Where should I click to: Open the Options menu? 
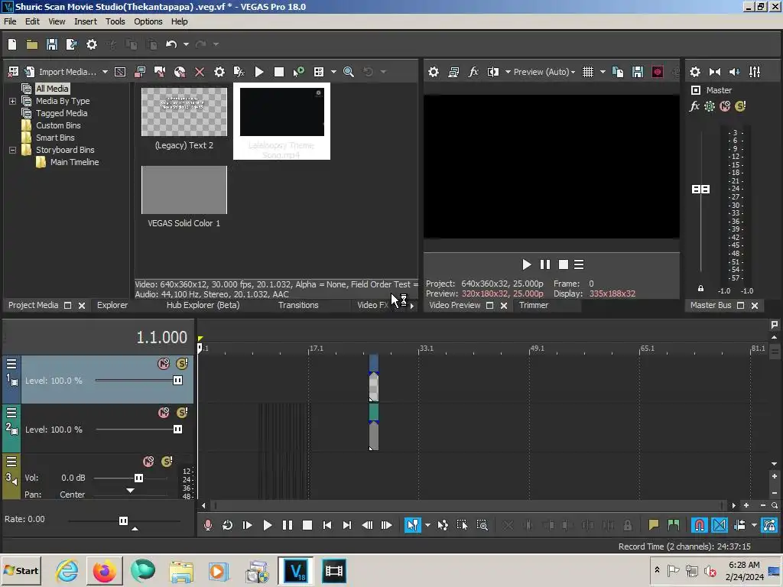coord(148,21)
